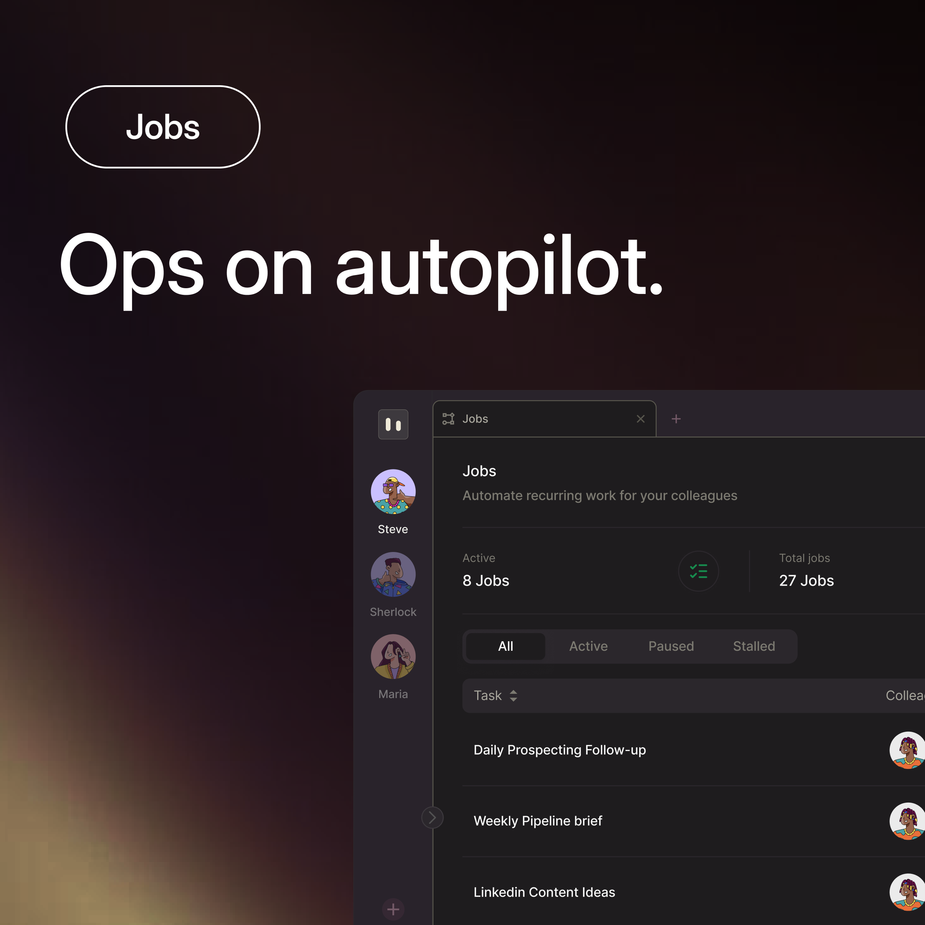This screenshot has width=925, height=925.
Task: Select Sherlock's avatar in the sidebar
Action: [393, 574]
